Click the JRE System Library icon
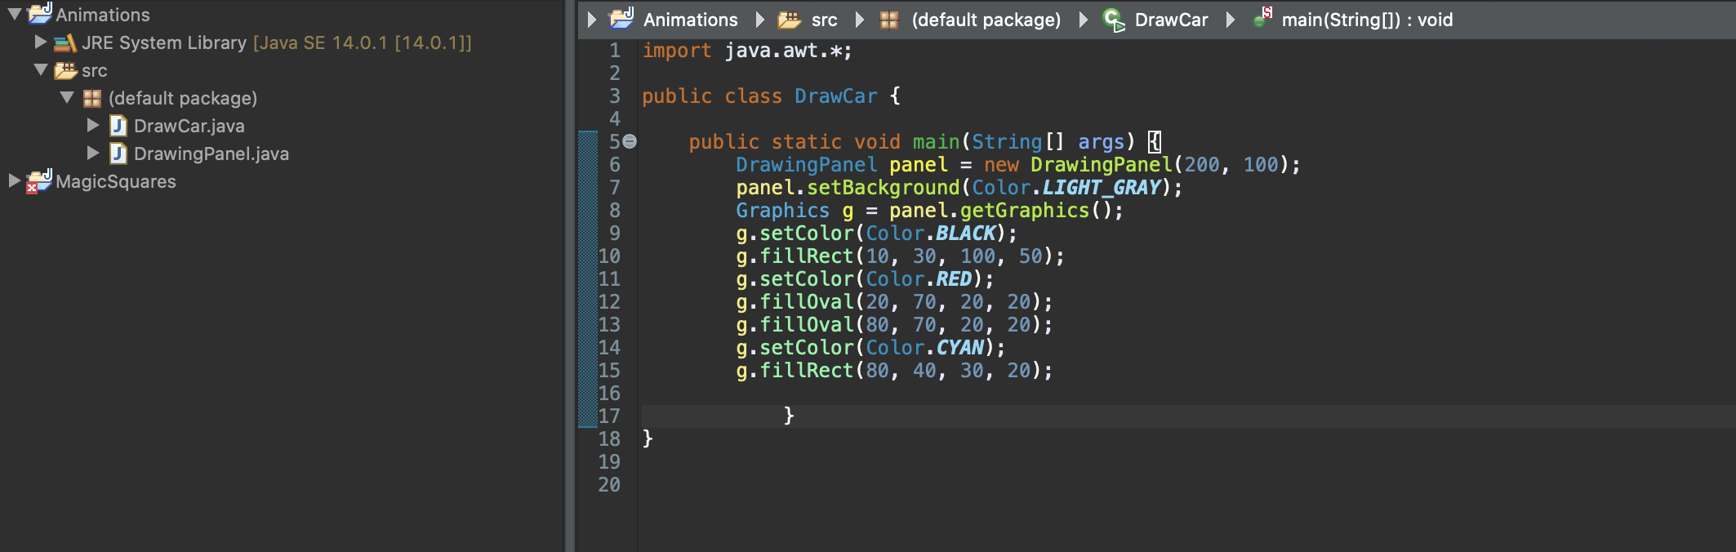The height and width of the screenshot is (552, 1736). [x=65, y=43]
